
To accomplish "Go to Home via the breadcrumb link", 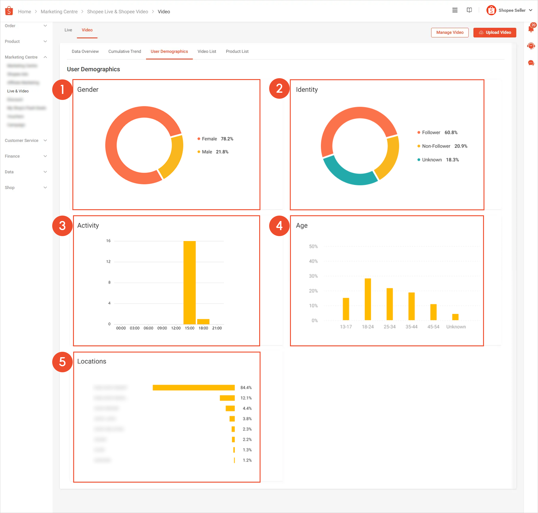I will pyautogui.click(x=24, y=11).
